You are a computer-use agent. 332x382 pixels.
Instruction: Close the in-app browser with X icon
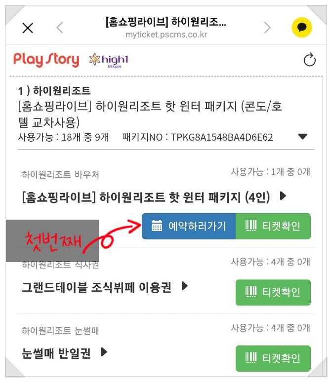pyautogui.click(x=28, y=28)
